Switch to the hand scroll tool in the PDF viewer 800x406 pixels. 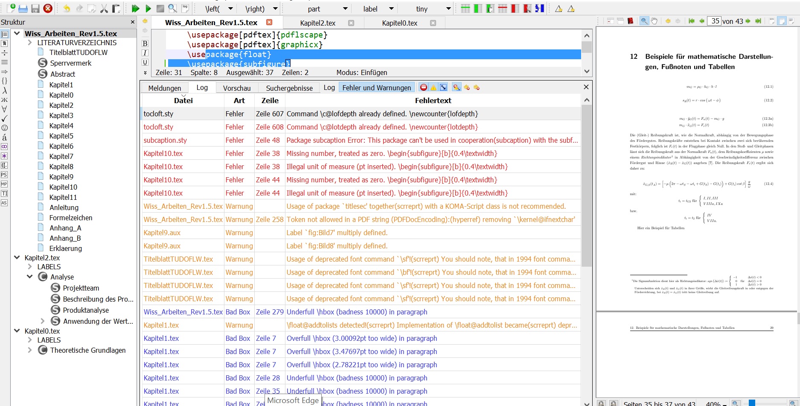(x=654, y=21)
